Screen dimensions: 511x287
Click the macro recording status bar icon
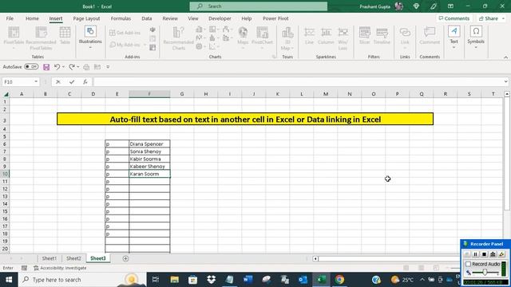coord(24,268)
